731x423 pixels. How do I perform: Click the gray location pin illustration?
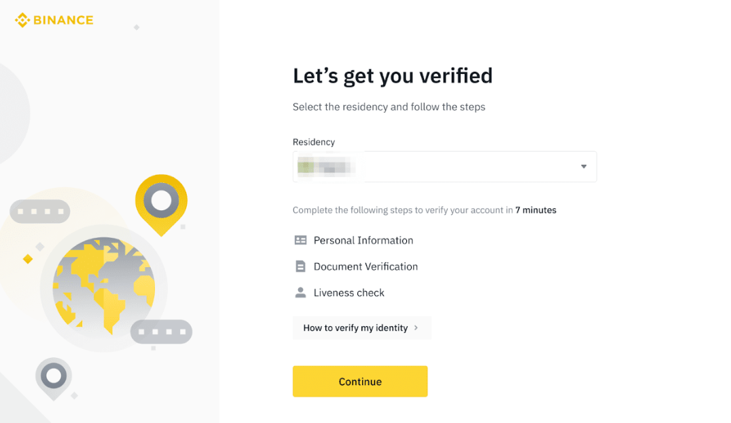(x=53, y=378)
